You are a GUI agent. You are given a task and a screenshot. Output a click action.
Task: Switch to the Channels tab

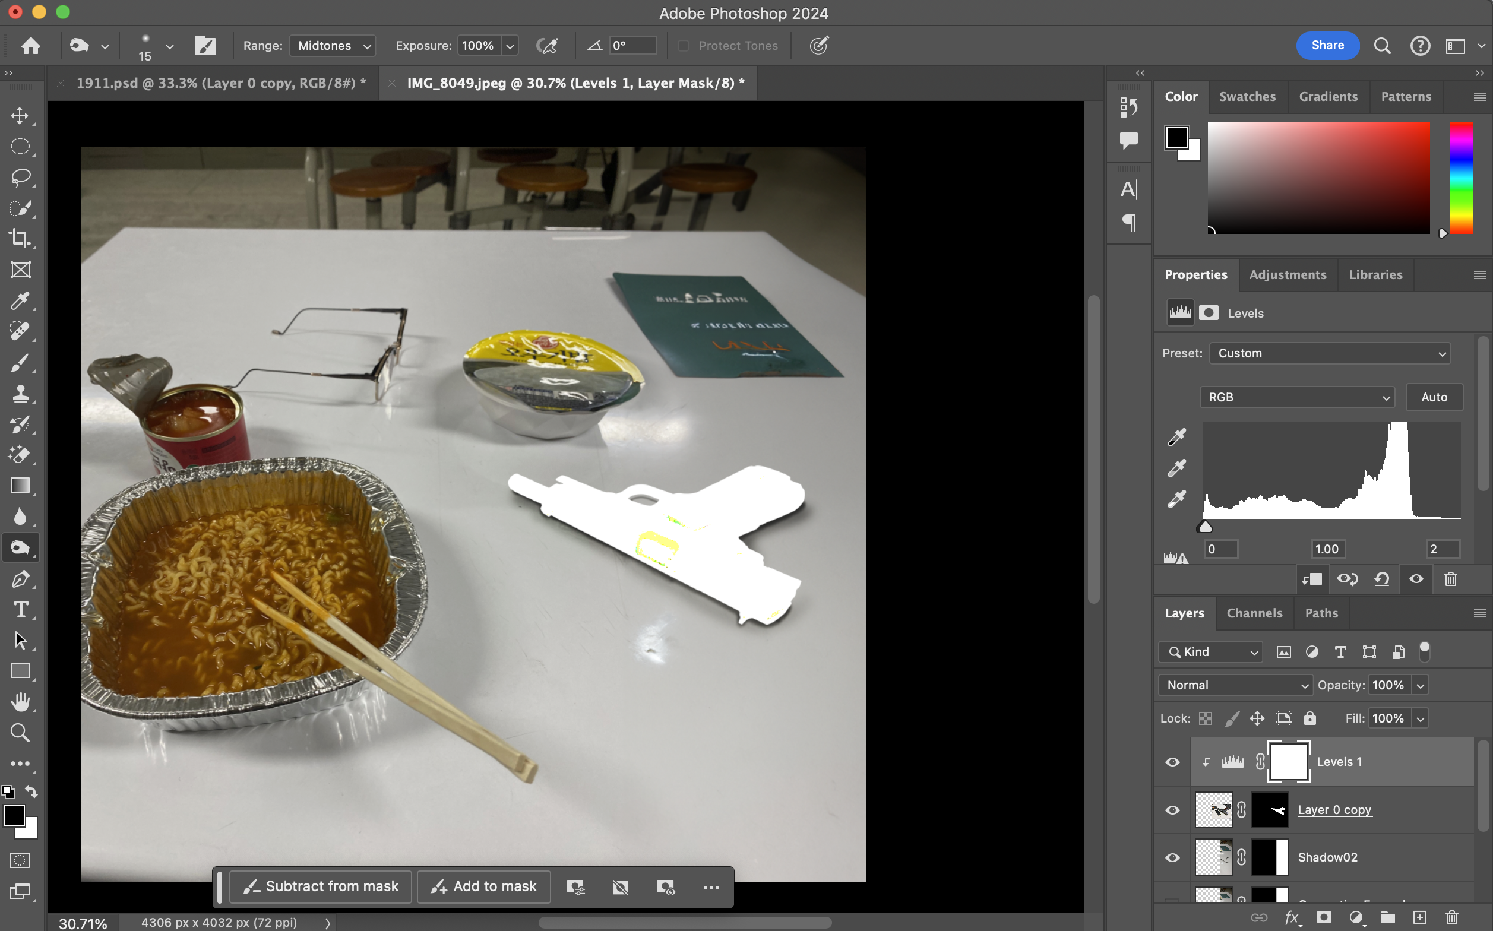(x=1254, y=613)
